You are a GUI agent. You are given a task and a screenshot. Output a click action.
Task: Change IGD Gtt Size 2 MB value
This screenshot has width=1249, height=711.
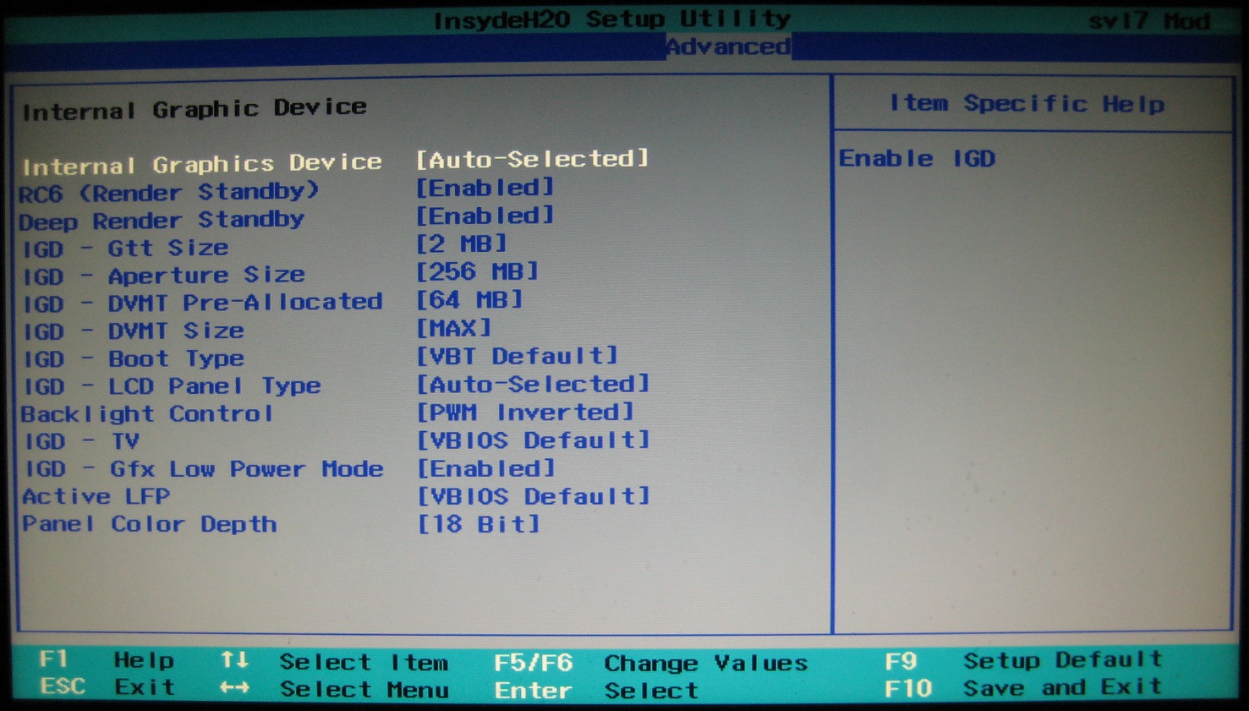click(462, 243)
